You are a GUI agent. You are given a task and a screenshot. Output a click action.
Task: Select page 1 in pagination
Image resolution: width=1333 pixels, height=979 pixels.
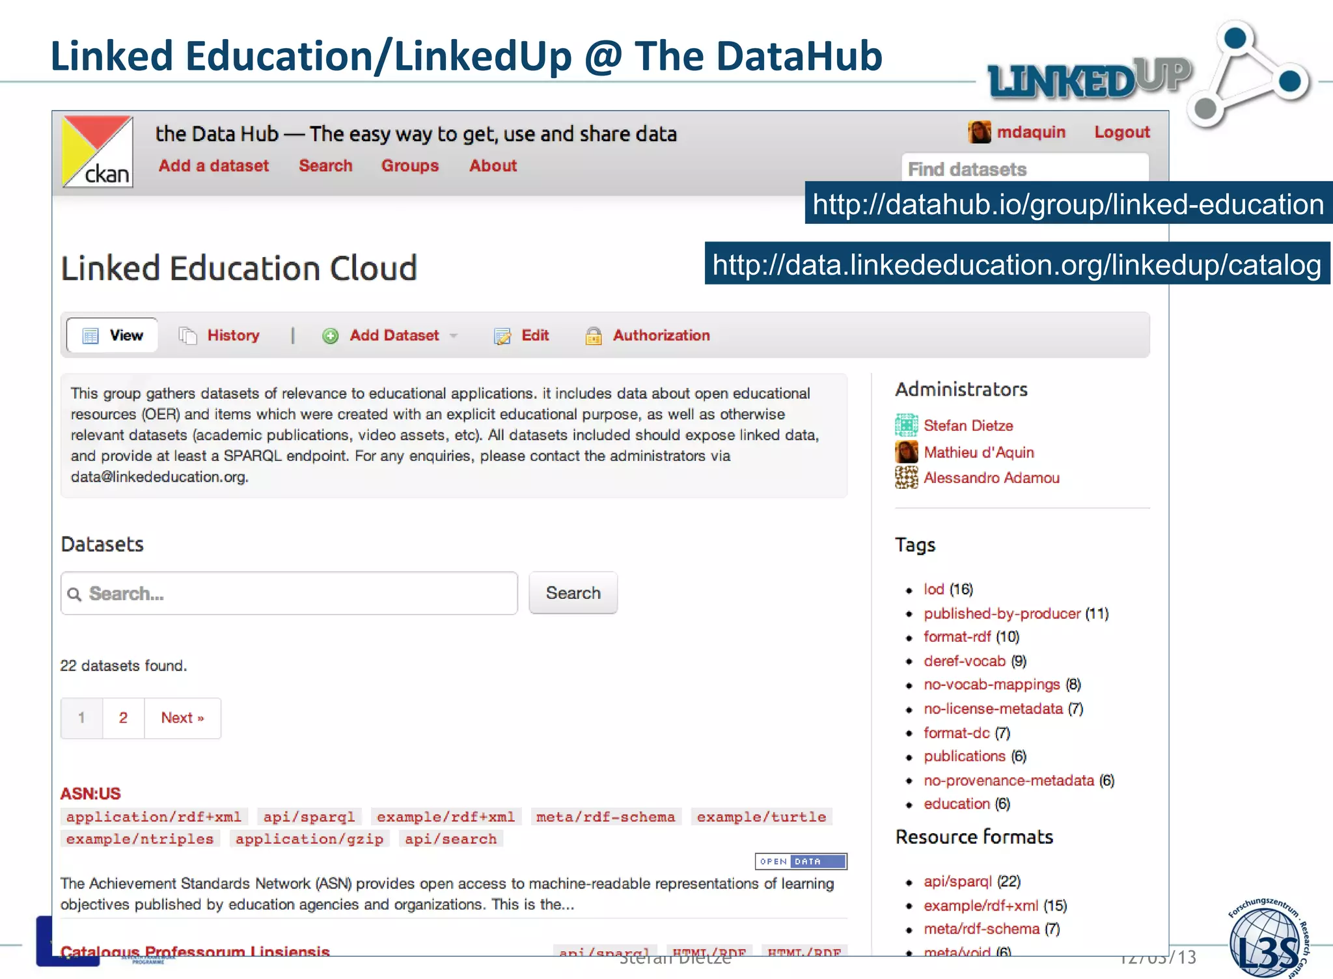(81, 718)
